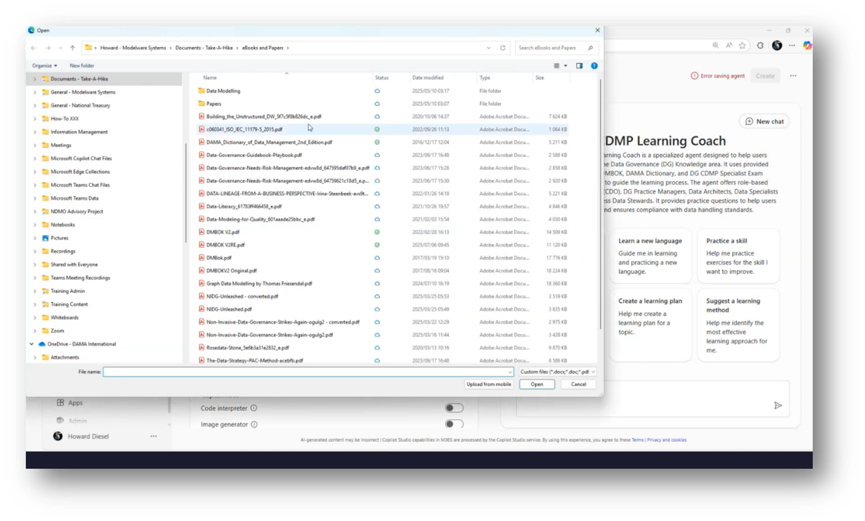Open the address bar history dropdown
Image resolution: width=865 pixels, height=521 pixels.
tap(489, 48)
